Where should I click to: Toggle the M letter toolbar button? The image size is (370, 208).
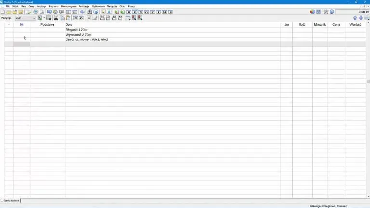(164, 12)
